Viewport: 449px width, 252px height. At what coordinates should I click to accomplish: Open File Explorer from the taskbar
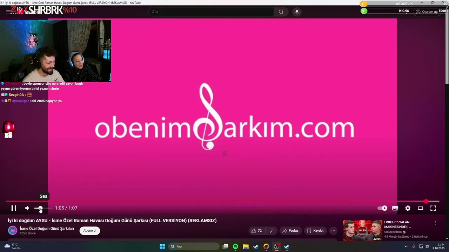pyautogui.click(x=246, y=246)
